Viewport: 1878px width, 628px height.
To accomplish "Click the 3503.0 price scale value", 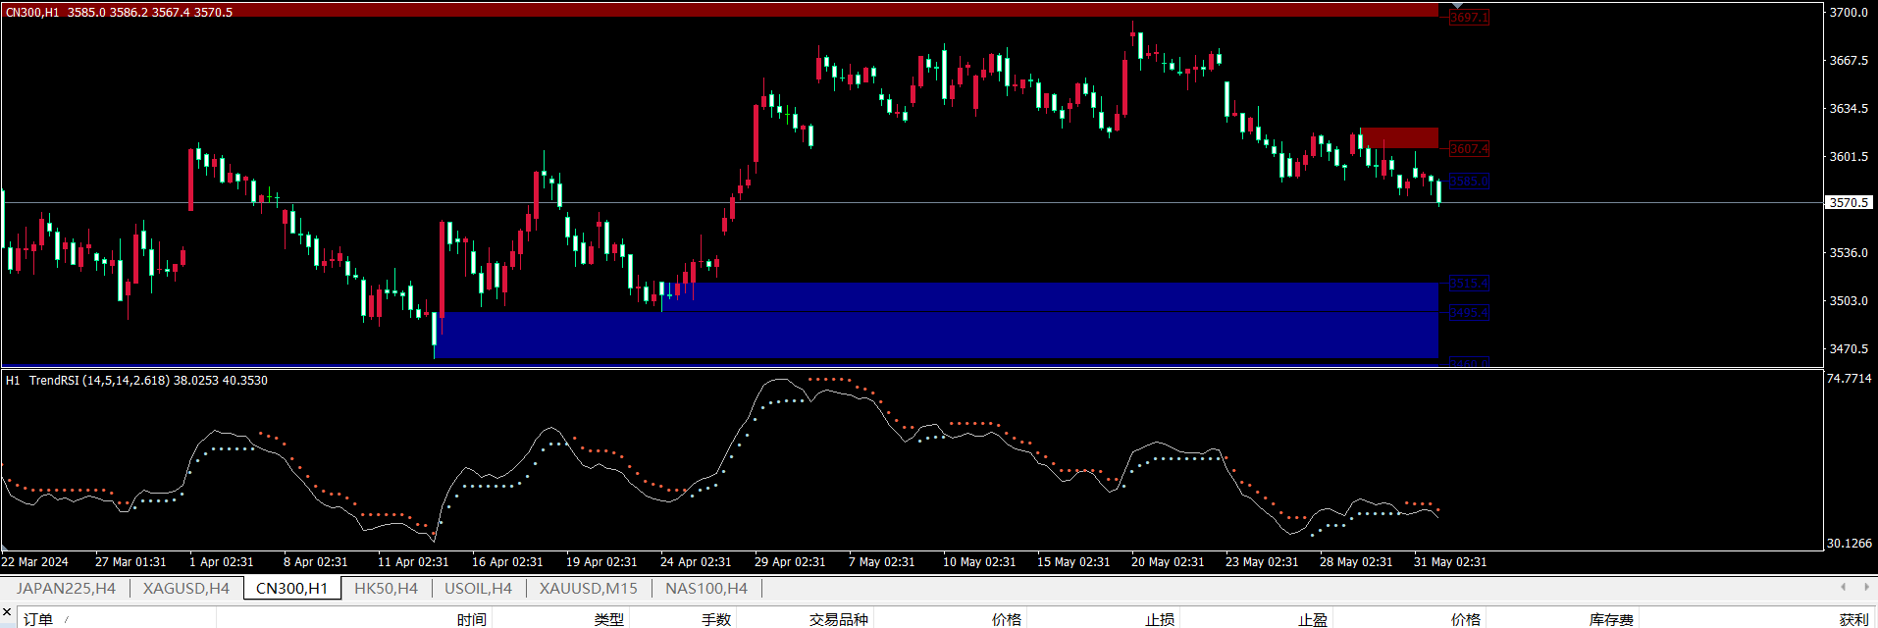I will tap(1849, 300).
